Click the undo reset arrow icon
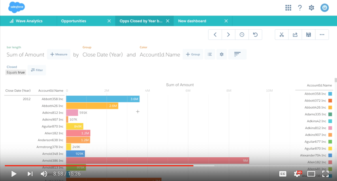The image size is (337, 181). click(255, 35)
